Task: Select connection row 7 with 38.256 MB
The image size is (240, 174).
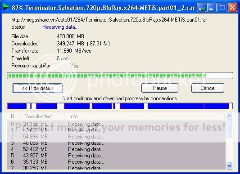Action: click(116, 167)
